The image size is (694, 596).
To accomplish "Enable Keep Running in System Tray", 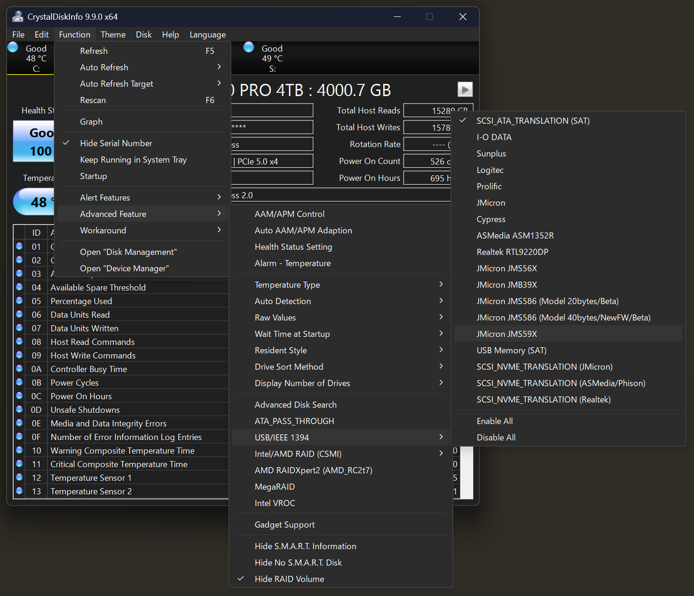I will (142, 160).
